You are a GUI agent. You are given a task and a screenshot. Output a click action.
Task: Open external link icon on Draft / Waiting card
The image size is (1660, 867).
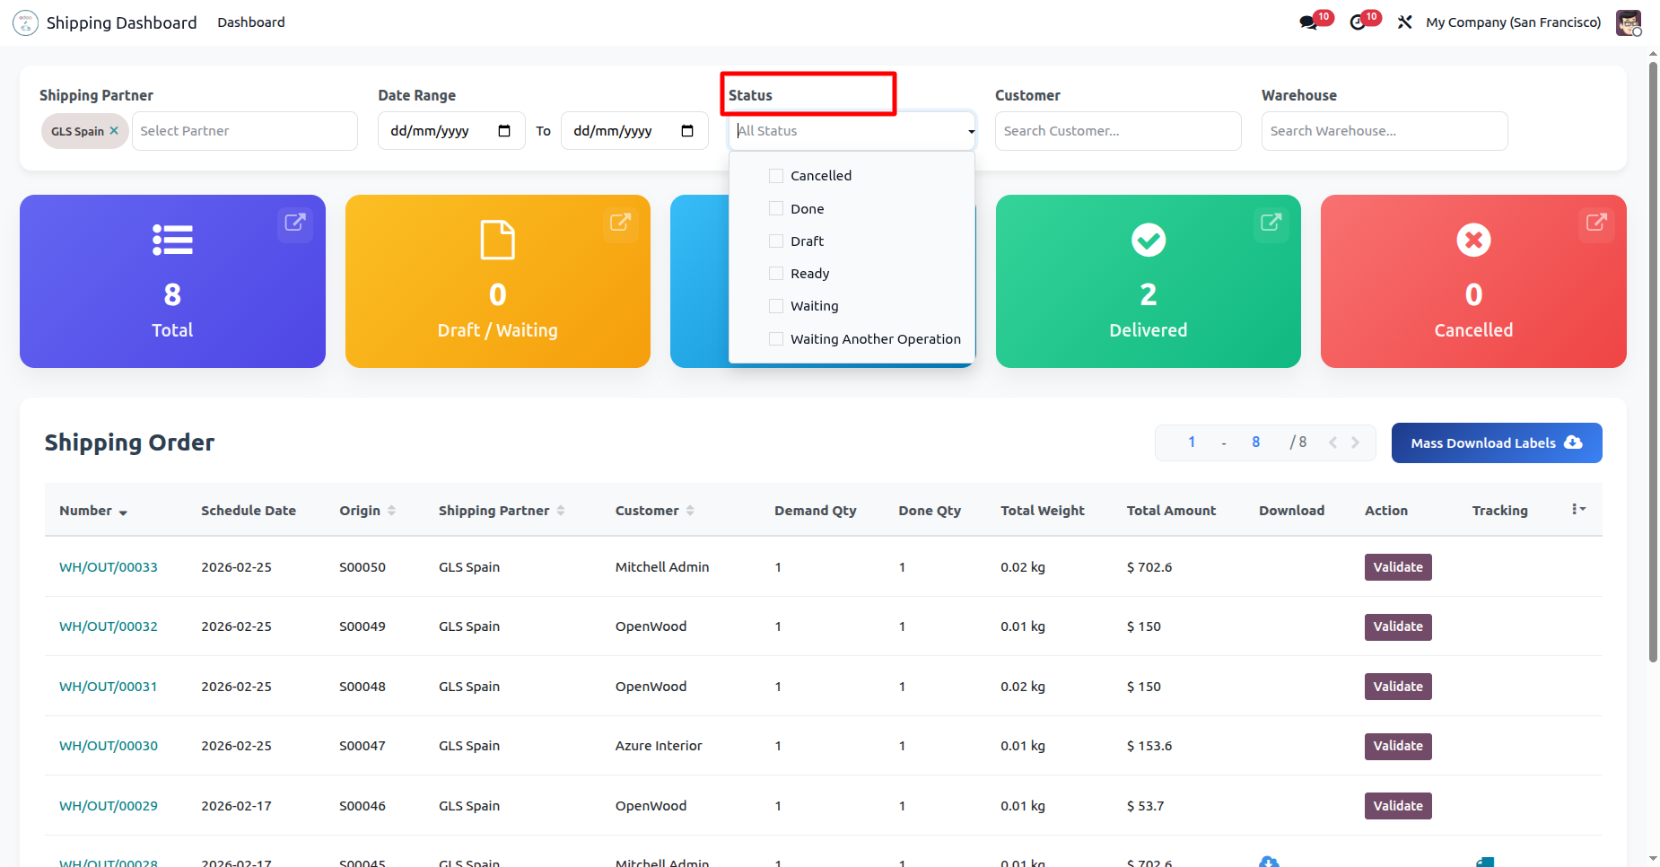620,223
